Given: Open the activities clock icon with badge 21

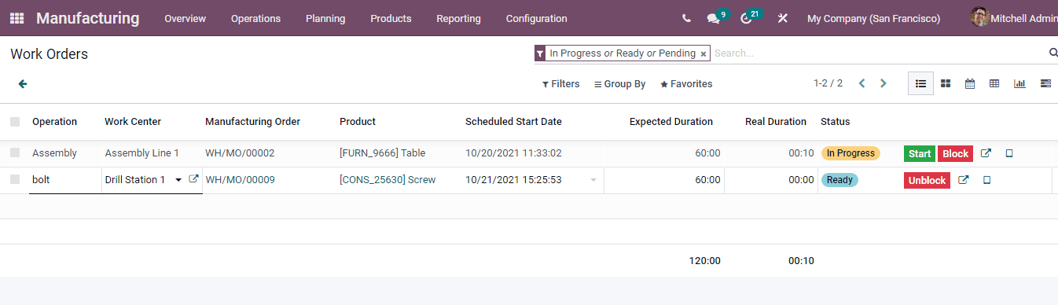Looking at the screenshot, I should (747, 18).
